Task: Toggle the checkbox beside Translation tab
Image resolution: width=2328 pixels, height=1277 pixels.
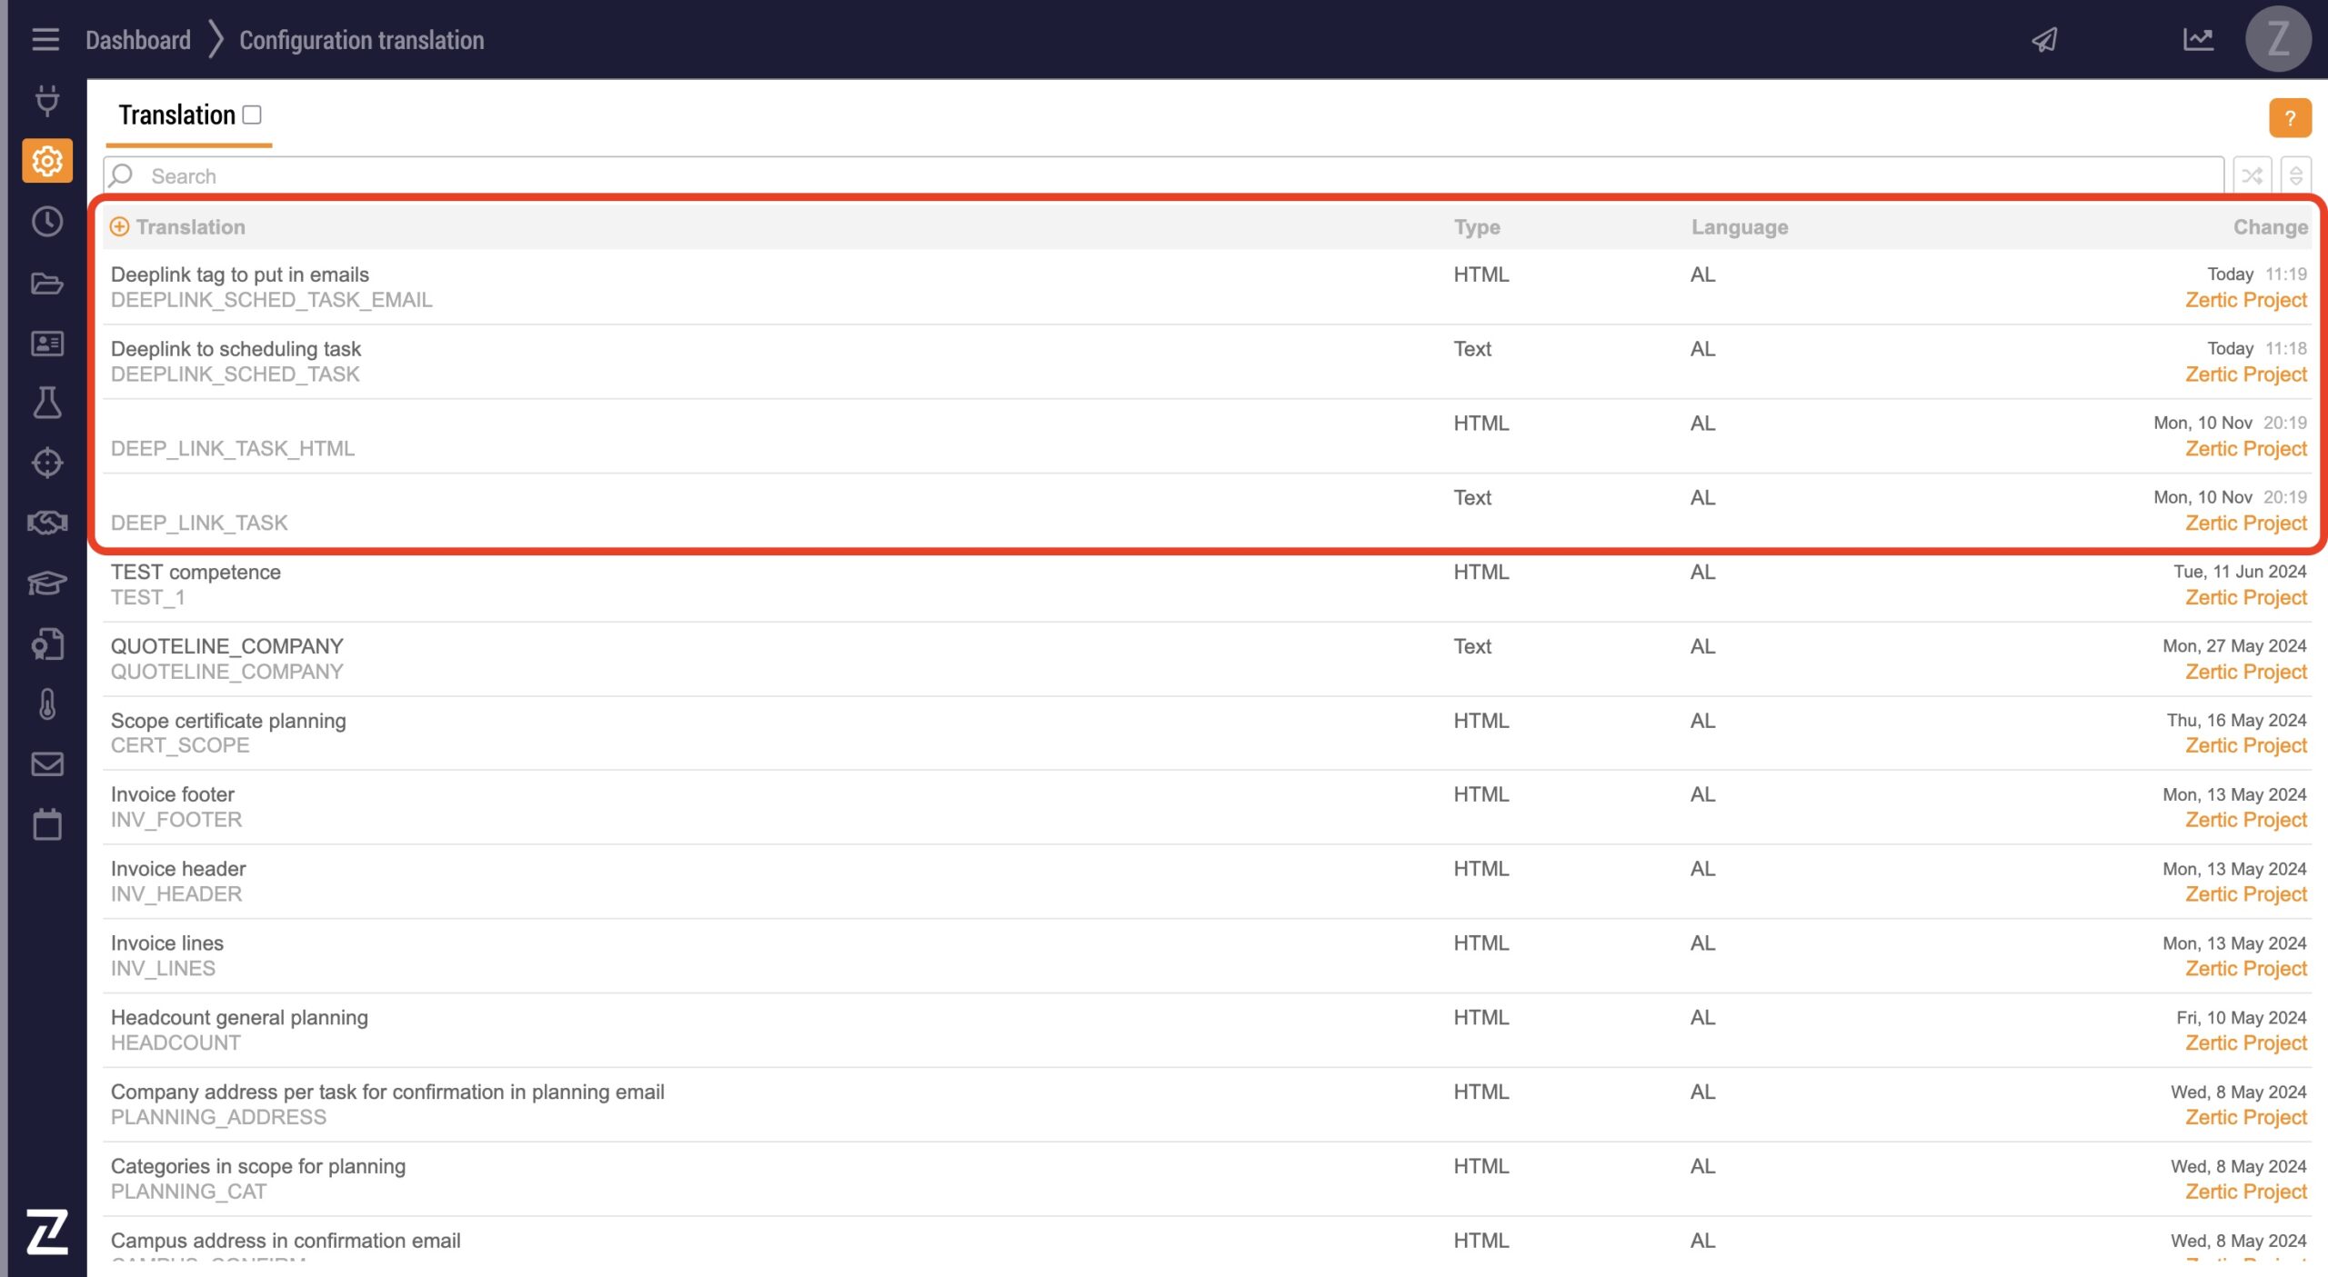Action: (253, 115)
